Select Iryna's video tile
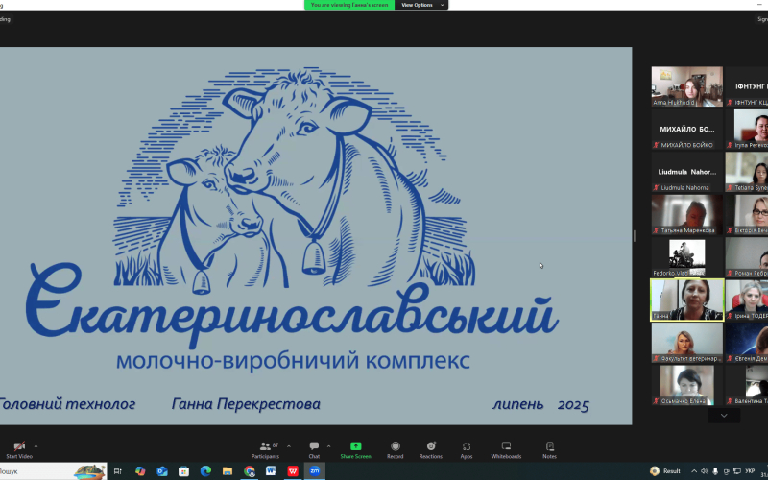Viewport: 768px width, 480px height. (x=747, y=130)
